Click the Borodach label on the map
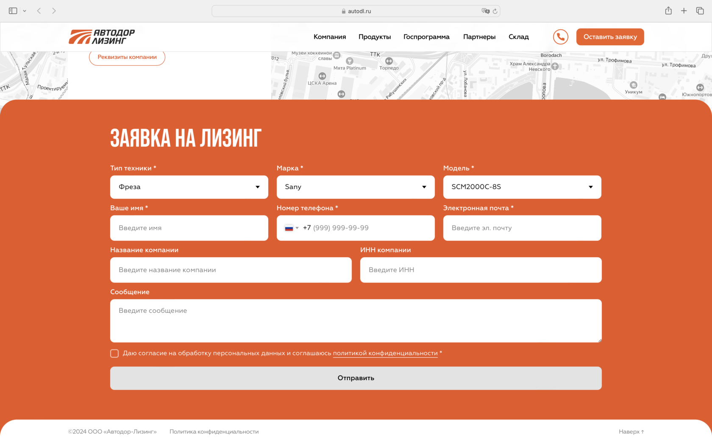 [551, 56]
